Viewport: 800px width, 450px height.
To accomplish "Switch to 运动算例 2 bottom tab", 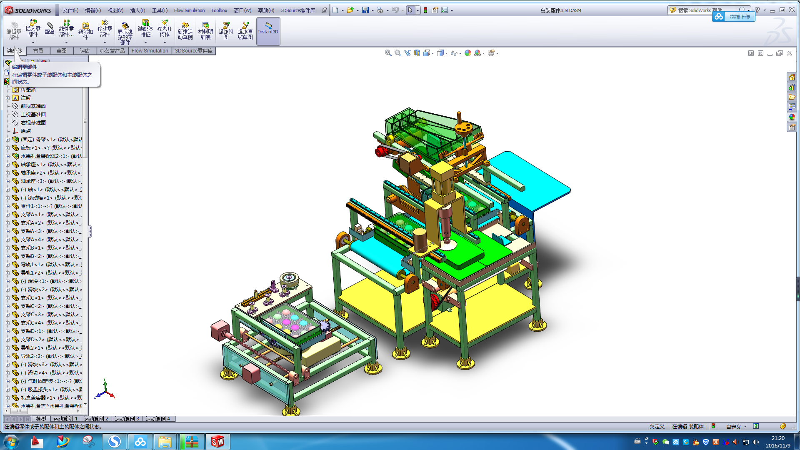I will (96, 419).
